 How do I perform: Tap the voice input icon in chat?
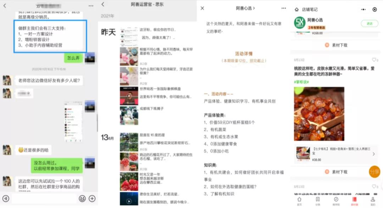click(6, 198)
